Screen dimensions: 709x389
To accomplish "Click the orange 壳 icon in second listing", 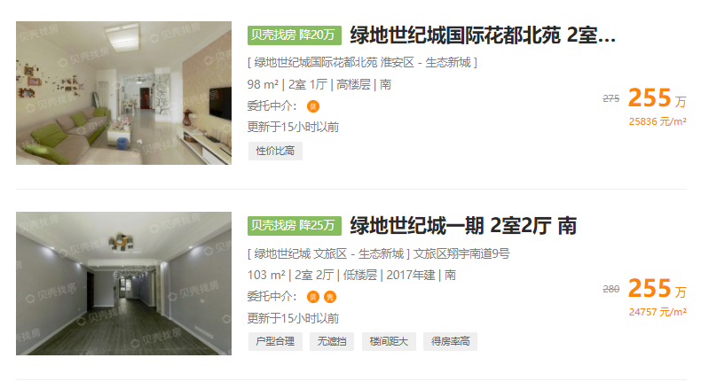I will pyautogui.click(x=330, y=297).
